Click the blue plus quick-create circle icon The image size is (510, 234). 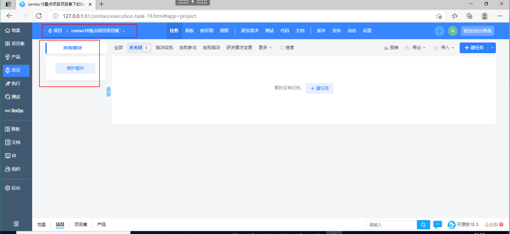point(439,31)
